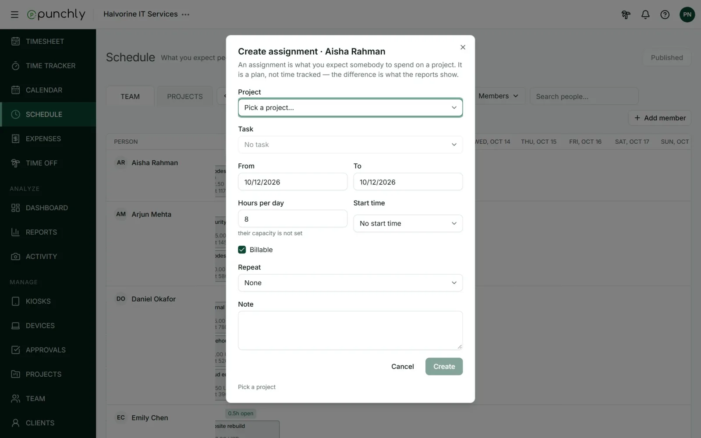Click the Note text area
The width and height of the screenshot is (701, 438).
click(x=350, y=330)
